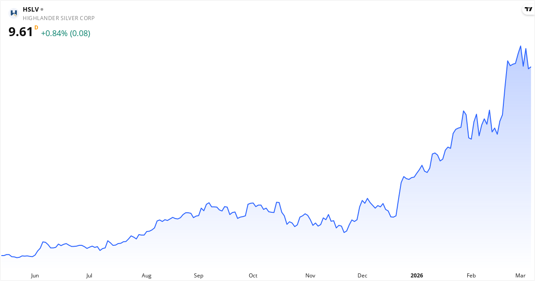Click the orange D delayed-data indicator

pos(36,28)
